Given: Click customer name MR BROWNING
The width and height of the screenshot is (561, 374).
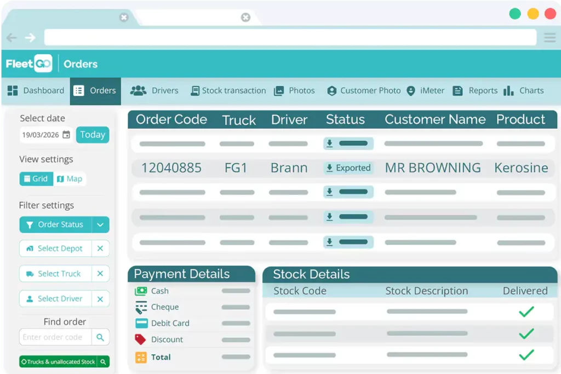Looking at the screenshot, I should point(433,168).
